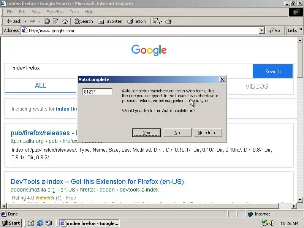Image resolution: width=304 pixels, height=228 pixels.
Task: Click the blue Search button
Action: pyautogui.click(x=272, y=71)
